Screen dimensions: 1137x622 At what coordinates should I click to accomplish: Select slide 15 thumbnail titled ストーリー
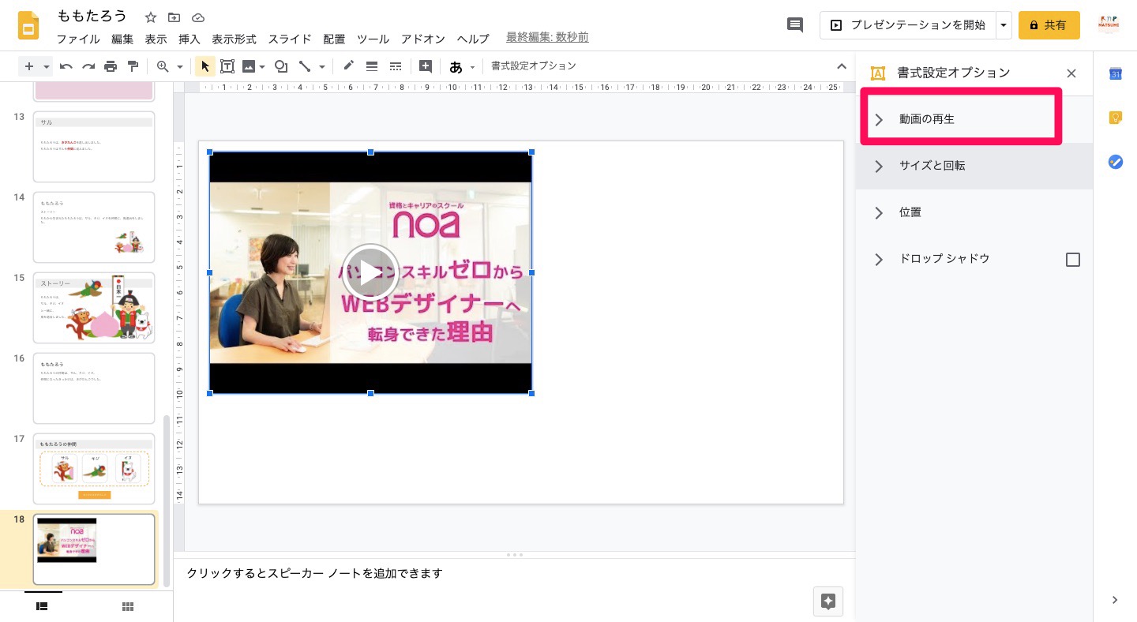pos(94,308)
